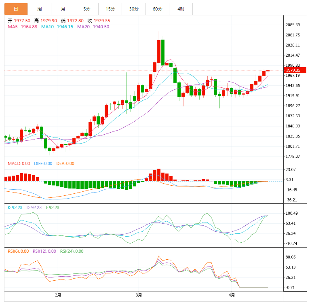Viewport: 312px width, 307px height.
Task: Click the RSI(24):0.00 label
Action: pos(72,251)
